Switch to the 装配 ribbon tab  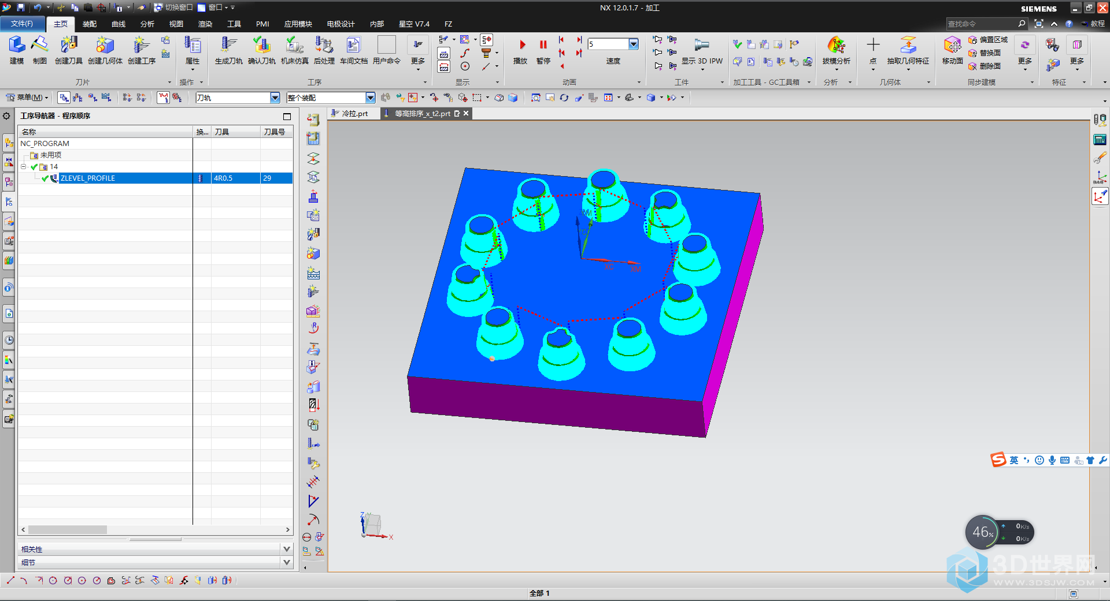(x=90, y=24)
